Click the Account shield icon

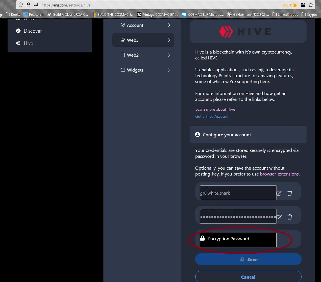click(x=123, y=25)
